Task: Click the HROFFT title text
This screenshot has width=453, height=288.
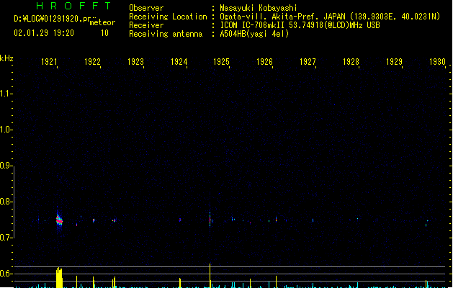Action: pyautogui.click(x=73, y=6)
